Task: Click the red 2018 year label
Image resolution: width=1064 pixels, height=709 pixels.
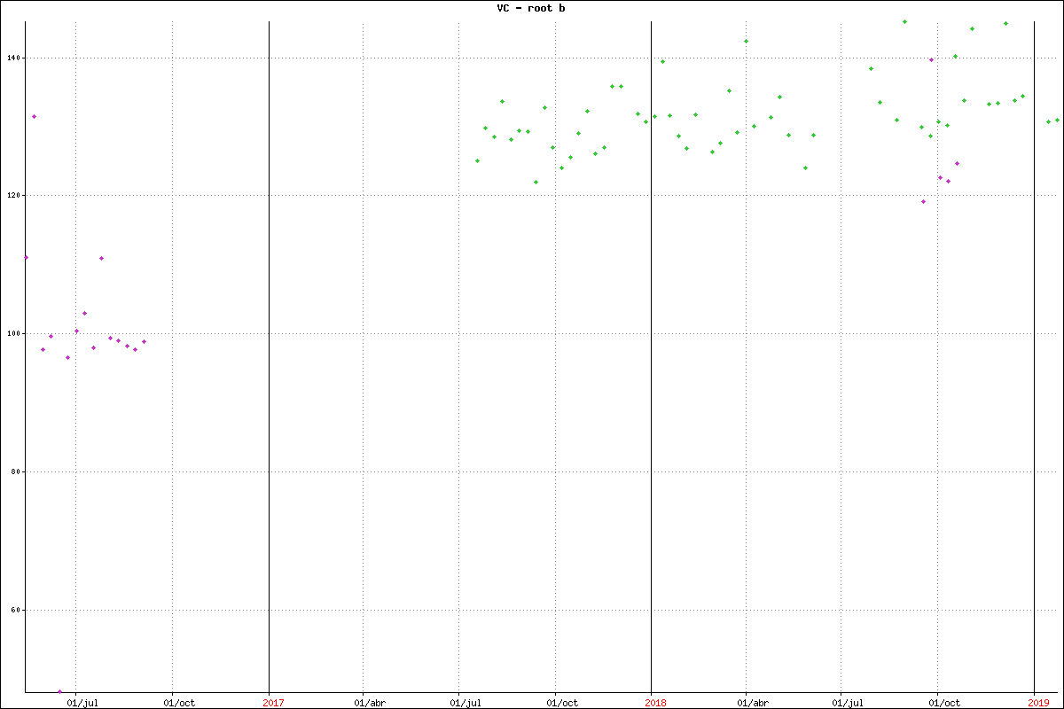Action: (655, 703)
